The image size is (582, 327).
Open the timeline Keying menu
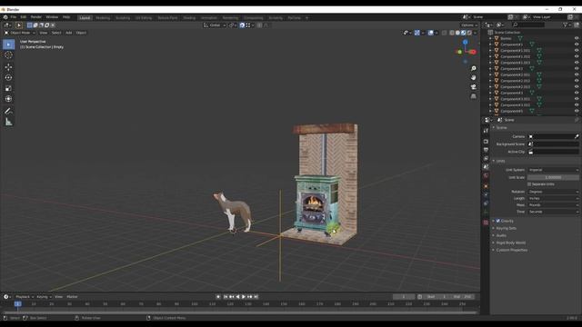pyautogui.click(x=44, y=297)
